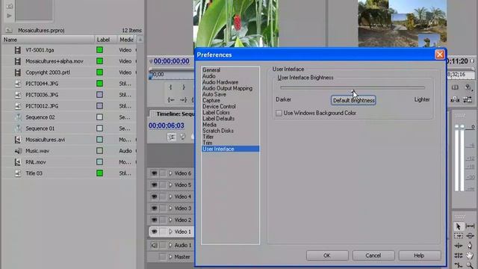This screenshot has width=478, height=269.
Task: Select User Interface in Preferences list
Action: click(x=231, y=149)
